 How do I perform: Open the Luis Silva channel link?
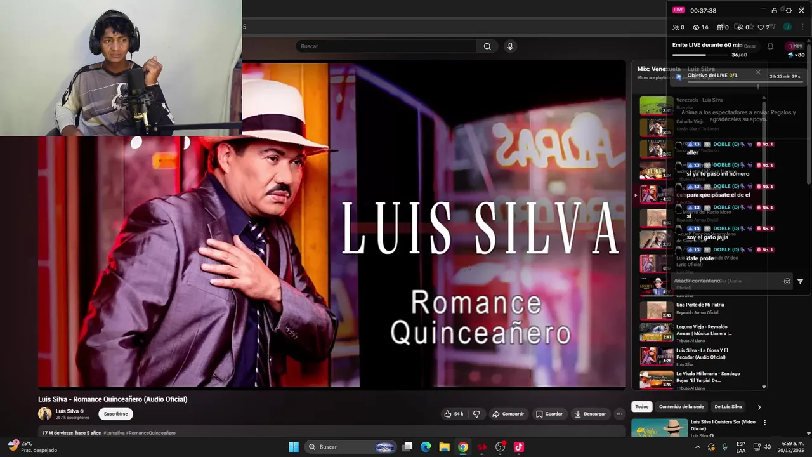(67, 411)
